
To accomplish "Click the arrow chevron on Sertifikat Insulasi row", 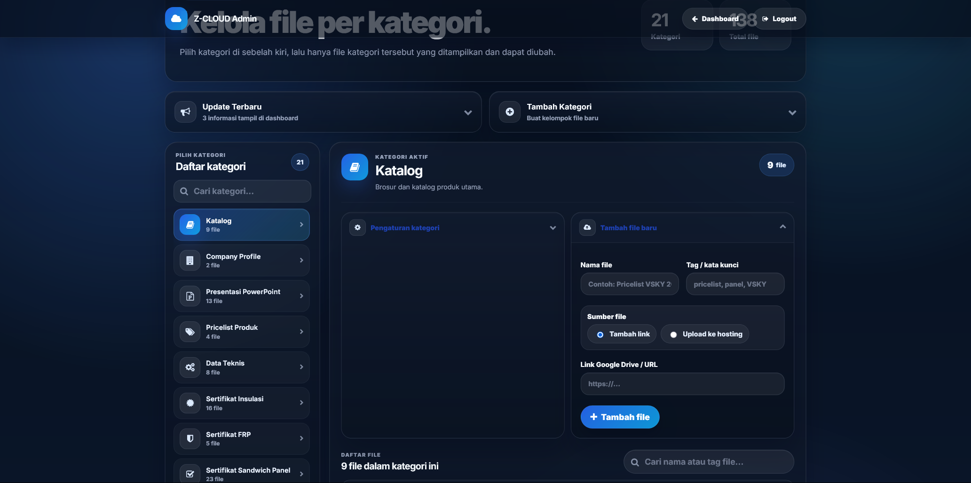I will click(x=301, y=403).
